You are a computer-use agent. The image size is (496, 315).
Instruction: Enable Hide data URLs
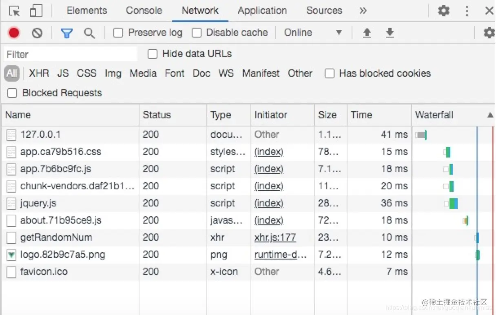153,53
